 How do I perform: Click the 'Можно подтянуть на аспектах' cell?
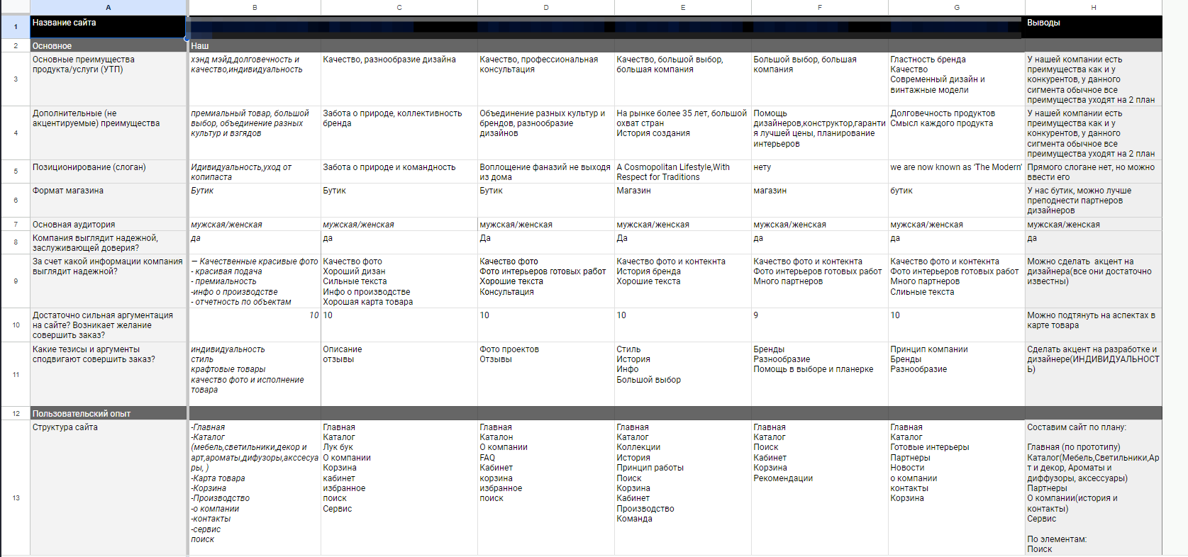1093,325
